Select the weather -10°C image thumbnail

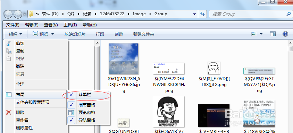coord(124,59)
